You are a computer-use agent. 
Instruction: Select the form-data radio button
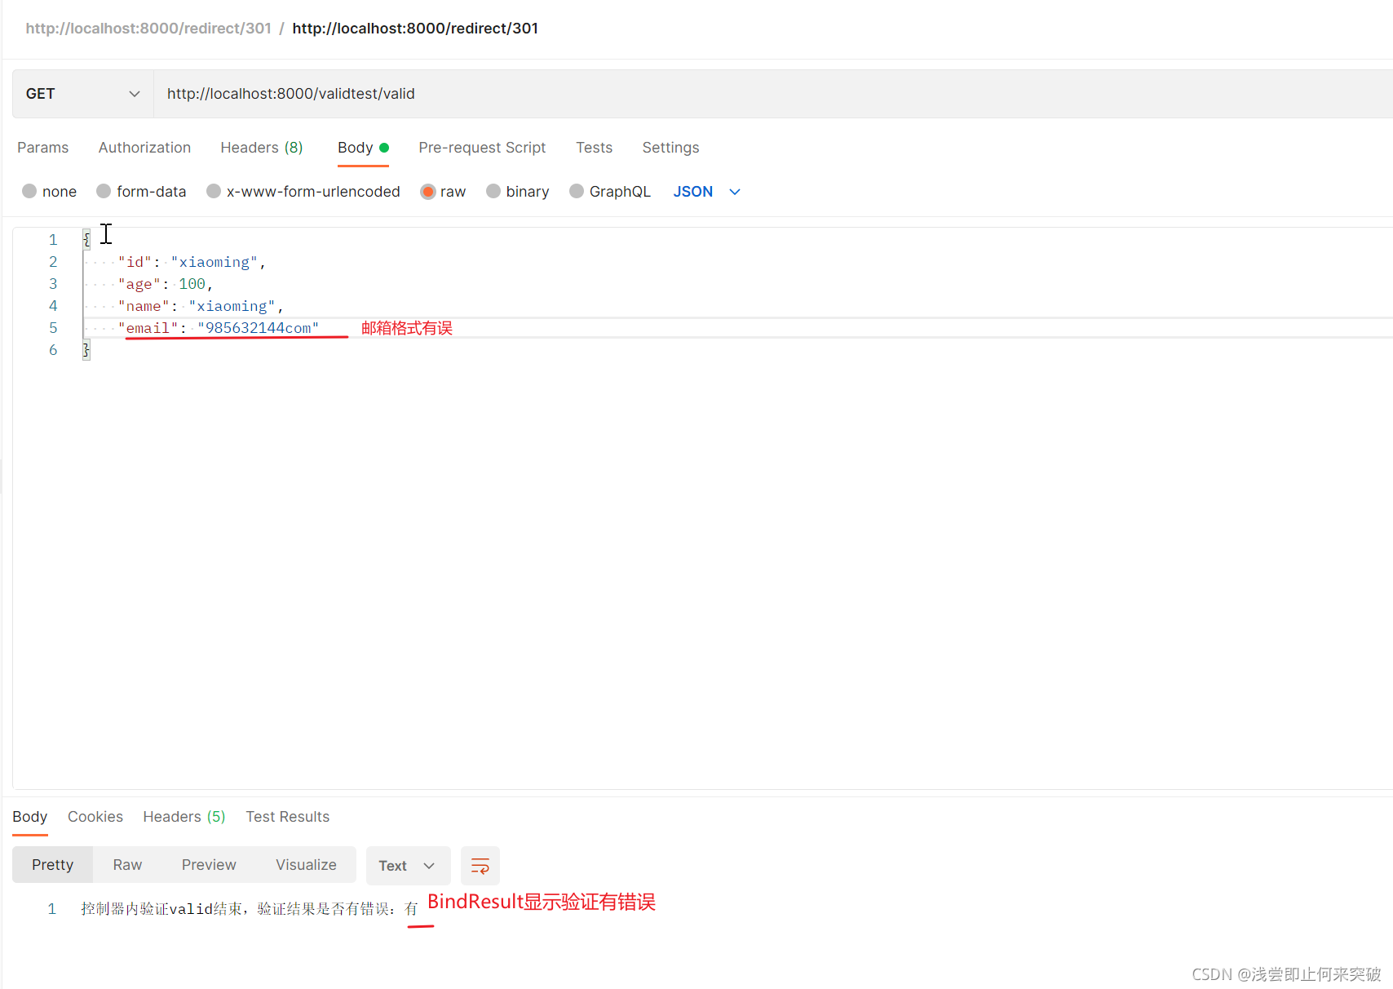[104, 191]
